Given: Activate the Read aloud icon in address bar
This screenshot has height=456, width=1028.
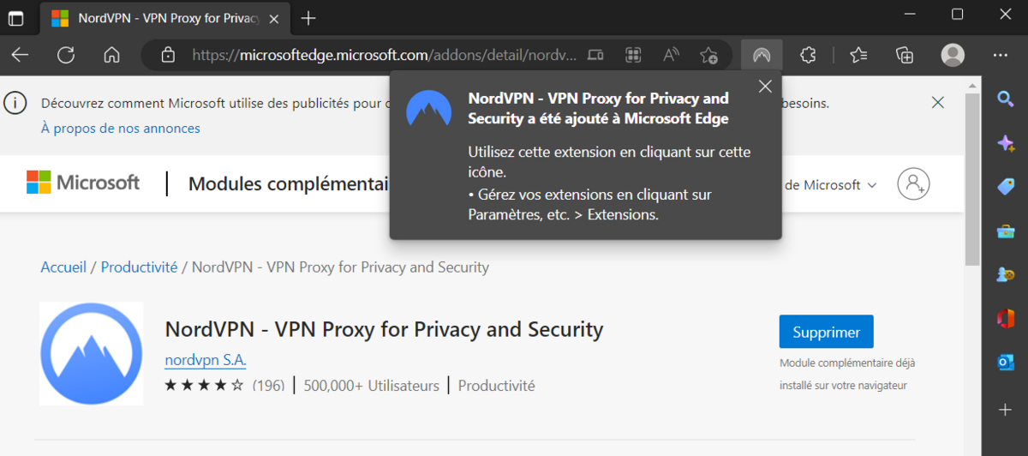Looking at the screenshot, I should click(x=672, y=55).
